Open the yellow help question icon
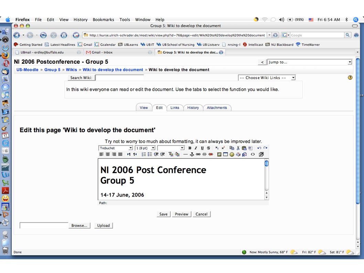This screenshot has width=364, height=273. pyautogui.click(x=350, y=77)
